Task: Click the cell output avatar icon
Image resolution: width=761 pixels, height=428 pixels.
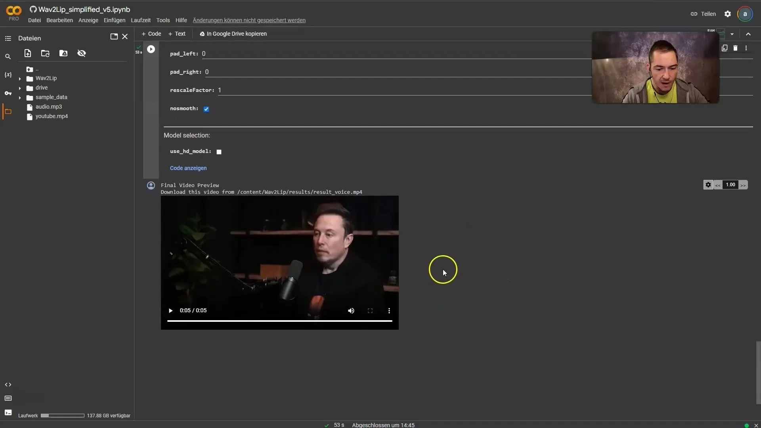Action: pos(151,185)
